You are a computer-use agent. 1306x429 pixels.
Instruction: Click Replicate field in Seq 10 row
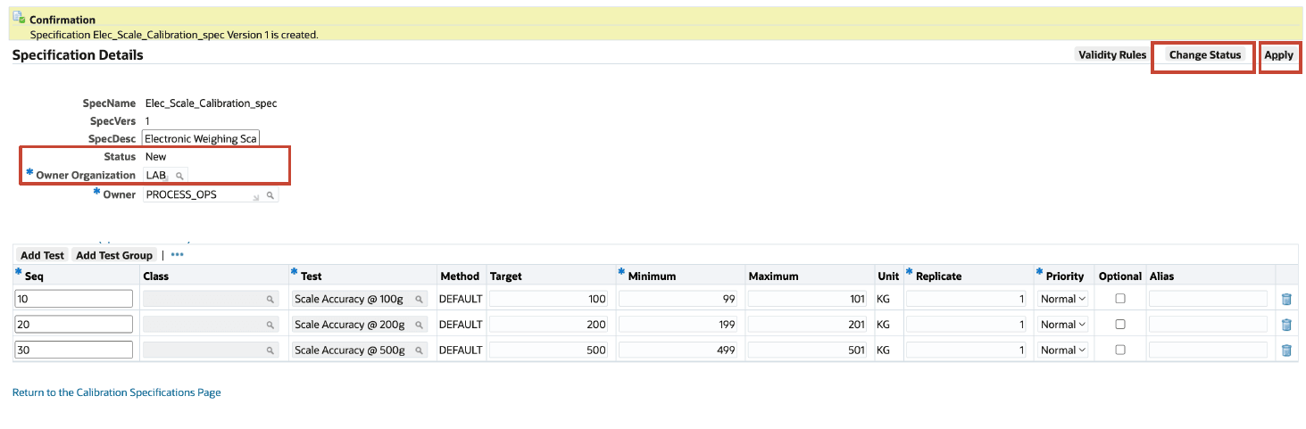pos(966,299)
